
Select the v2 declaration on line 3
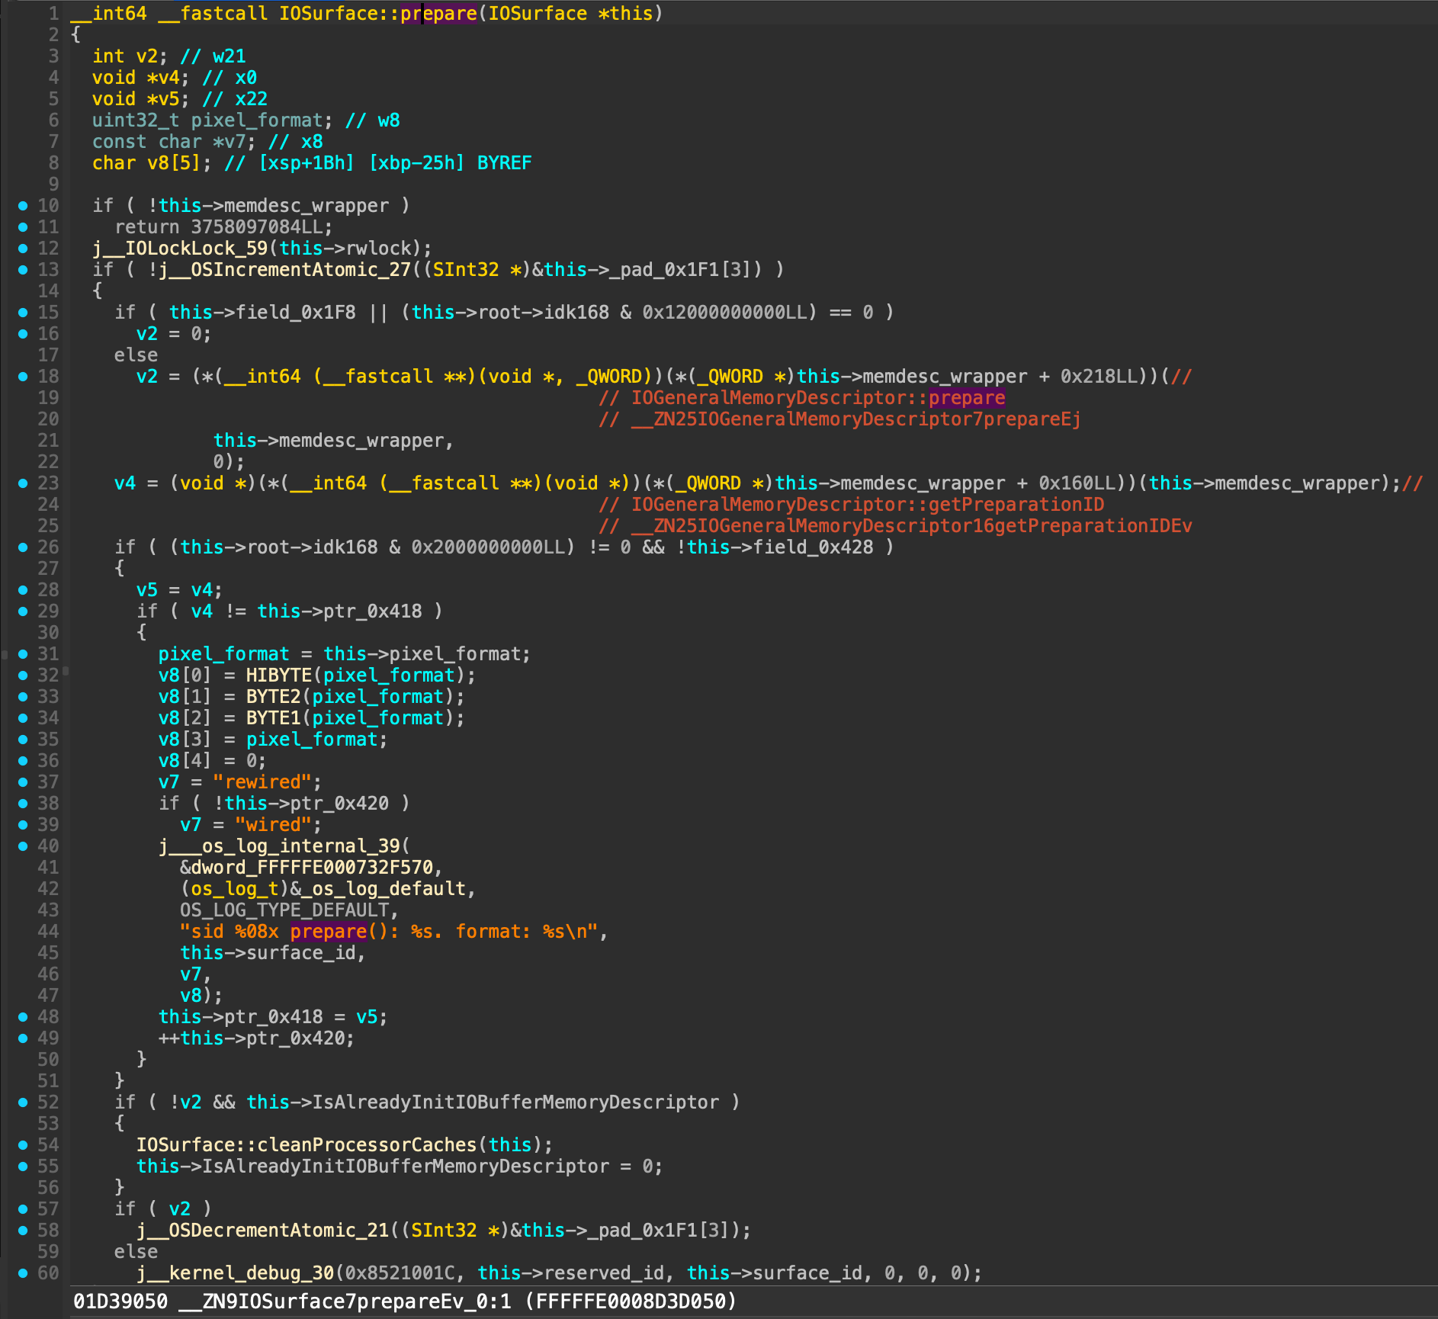coord(147,56)
